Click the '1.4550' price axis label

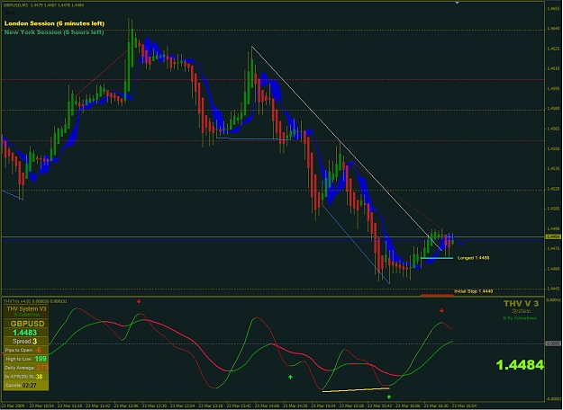553,148
